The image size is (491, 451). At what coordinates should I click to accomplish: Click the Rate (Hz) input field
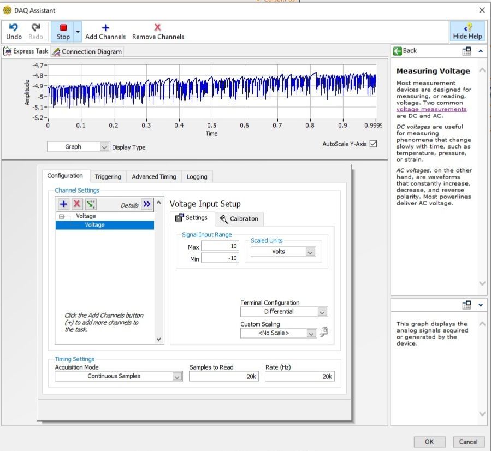coord(299,376)
